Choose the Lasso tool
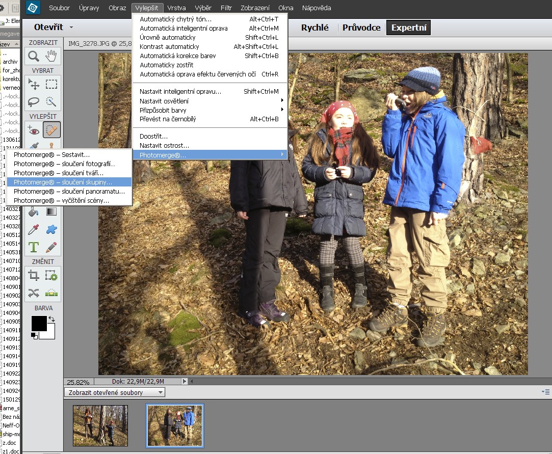The image size is (552, 454). pos(34,101)
